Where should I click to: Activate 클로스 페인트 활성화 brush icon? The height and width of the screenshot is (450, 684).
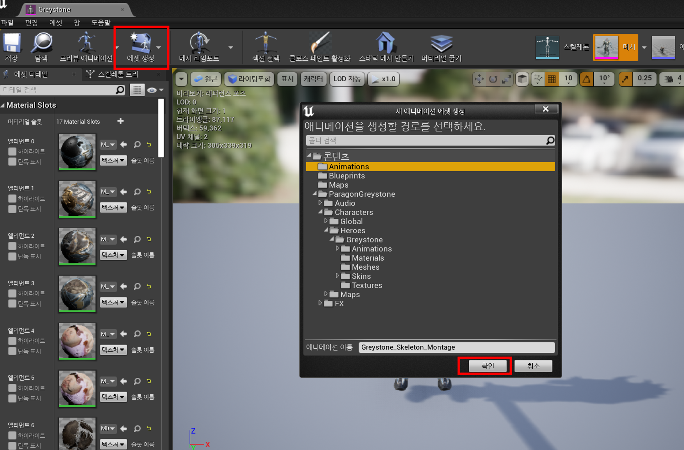coord(320,43)
